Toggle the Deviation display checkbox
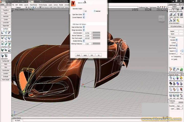The width and height of the screenshot is (184, 122). 177,40
